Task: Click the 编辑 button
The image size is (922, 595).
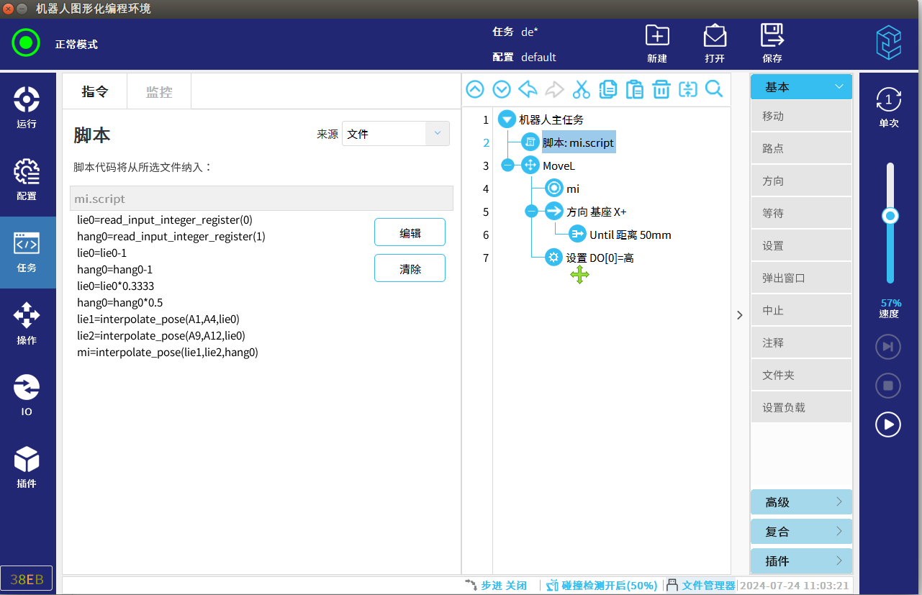Action: pos(410,232)
